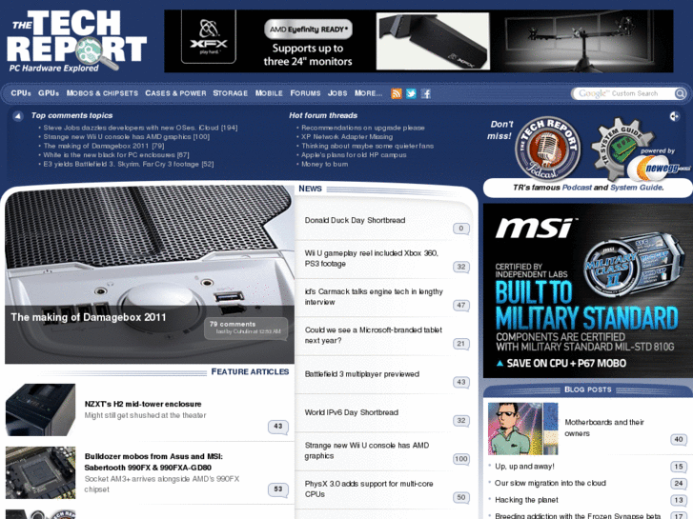This screenshot has width=693, height=519.
Task: Open the 100 comments bubble
Action: click(461, 459)
